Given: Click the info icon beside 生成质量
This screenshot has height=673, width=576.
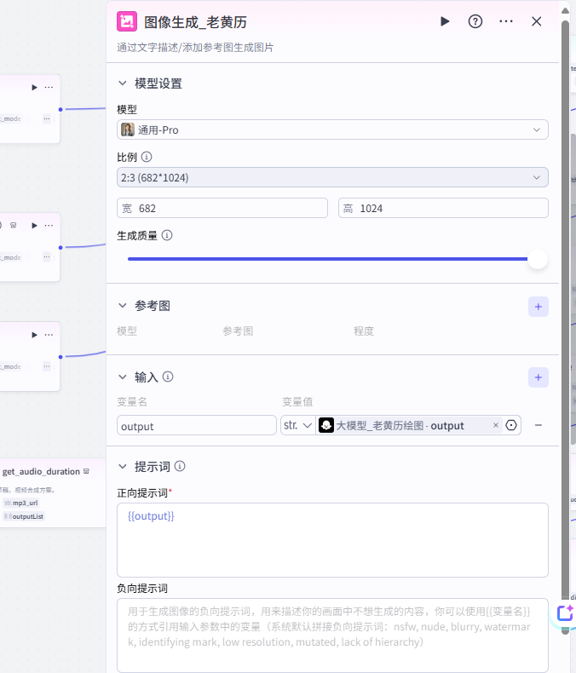Looking at the screenshot, I should click(167, 235).
